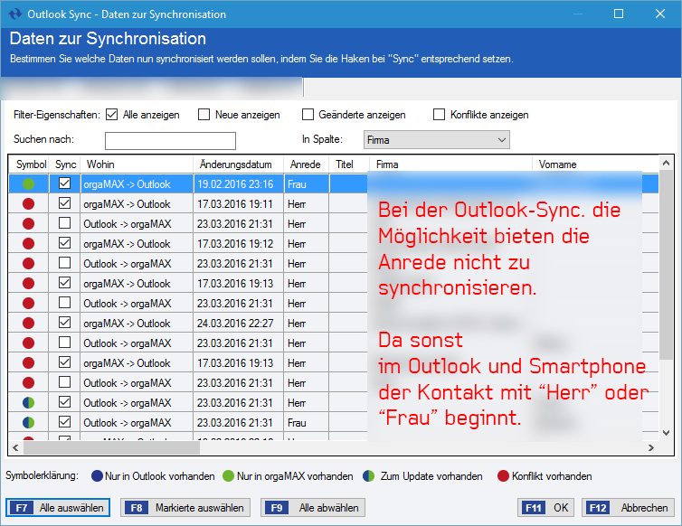The height and width of the screenshot is (526, 682).
Task: Click red conflict dot in 24.03.2016 22:27 row
Action: pos(28,323)
